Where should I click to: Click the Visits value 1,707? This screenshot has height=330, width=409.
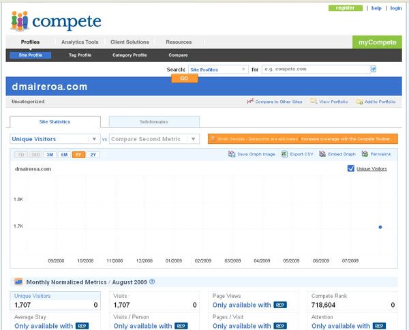point(121,305)
